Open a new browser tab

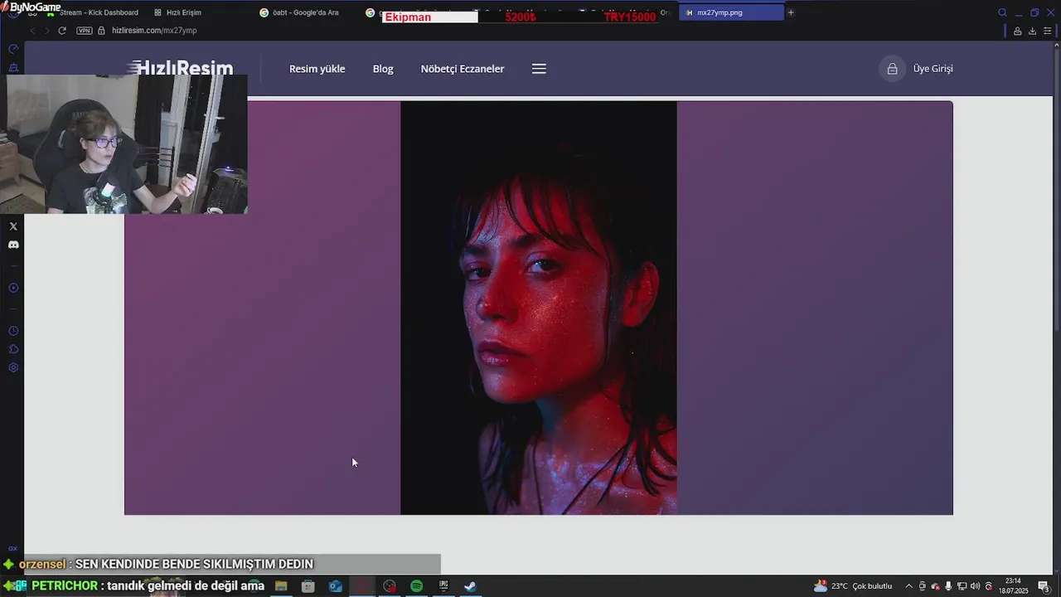point(791,12)
